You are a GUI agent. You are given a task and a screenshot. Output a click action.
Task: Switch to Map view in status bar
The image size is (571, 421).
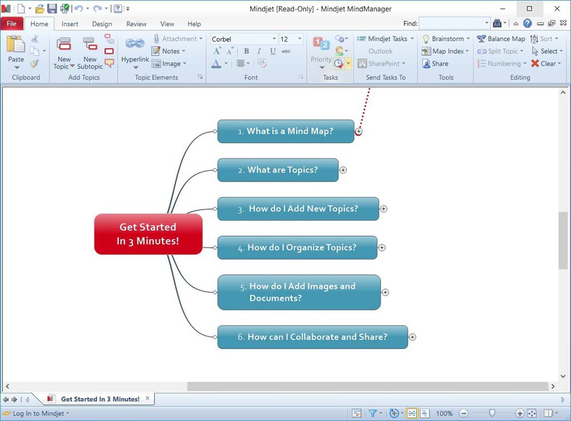[411, 413]
